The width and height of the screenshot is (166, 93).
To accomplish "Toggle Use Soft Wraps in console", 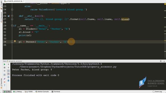I will coord(8,71).
